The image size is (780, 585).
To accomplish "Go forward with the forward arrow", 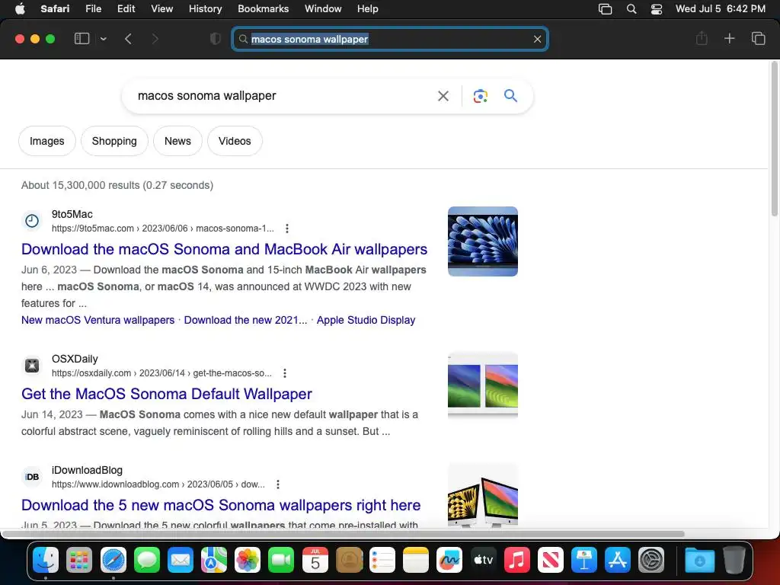I will tap(155, 39).
